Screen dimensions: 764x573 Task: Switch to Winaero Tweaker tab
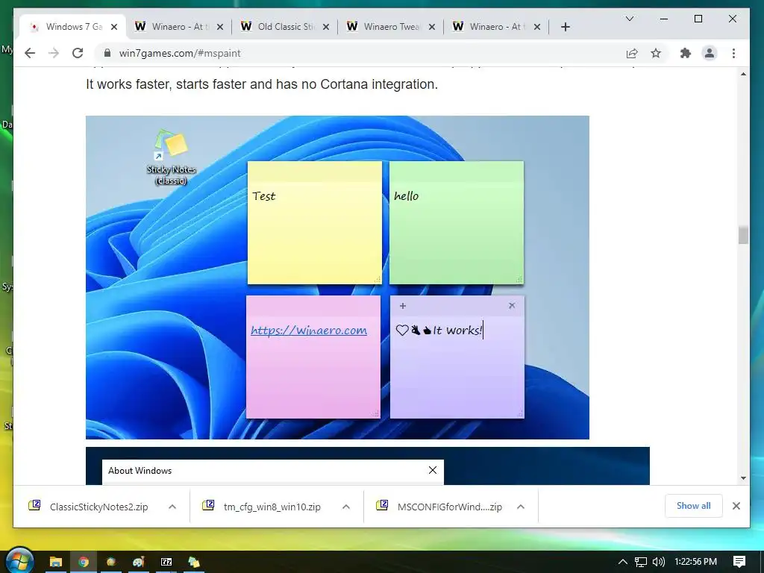391,27
